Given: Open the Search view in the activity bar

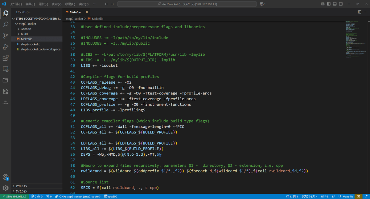Looking at the screenshot, I should click(x=5, y=24).
